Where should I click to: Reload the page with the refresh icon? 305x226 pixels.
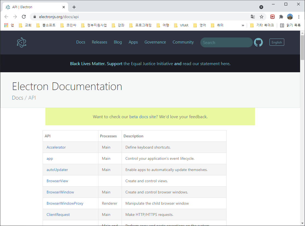(x=24, y=17)
